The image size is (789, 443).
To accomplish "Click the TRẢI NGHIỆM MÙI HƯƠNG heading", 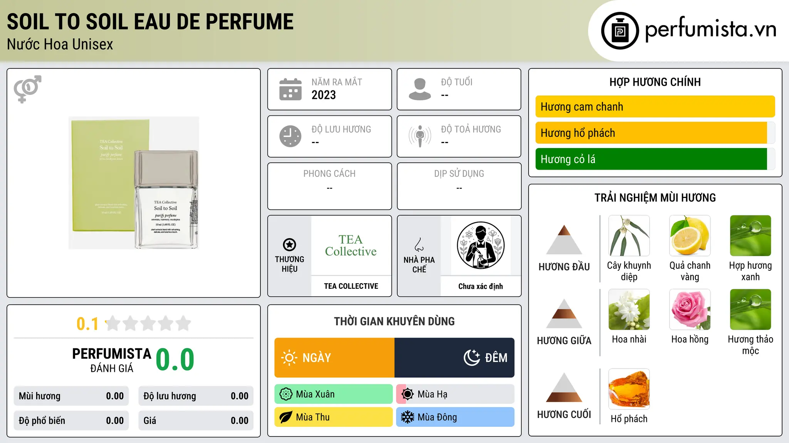I will 655,198.
